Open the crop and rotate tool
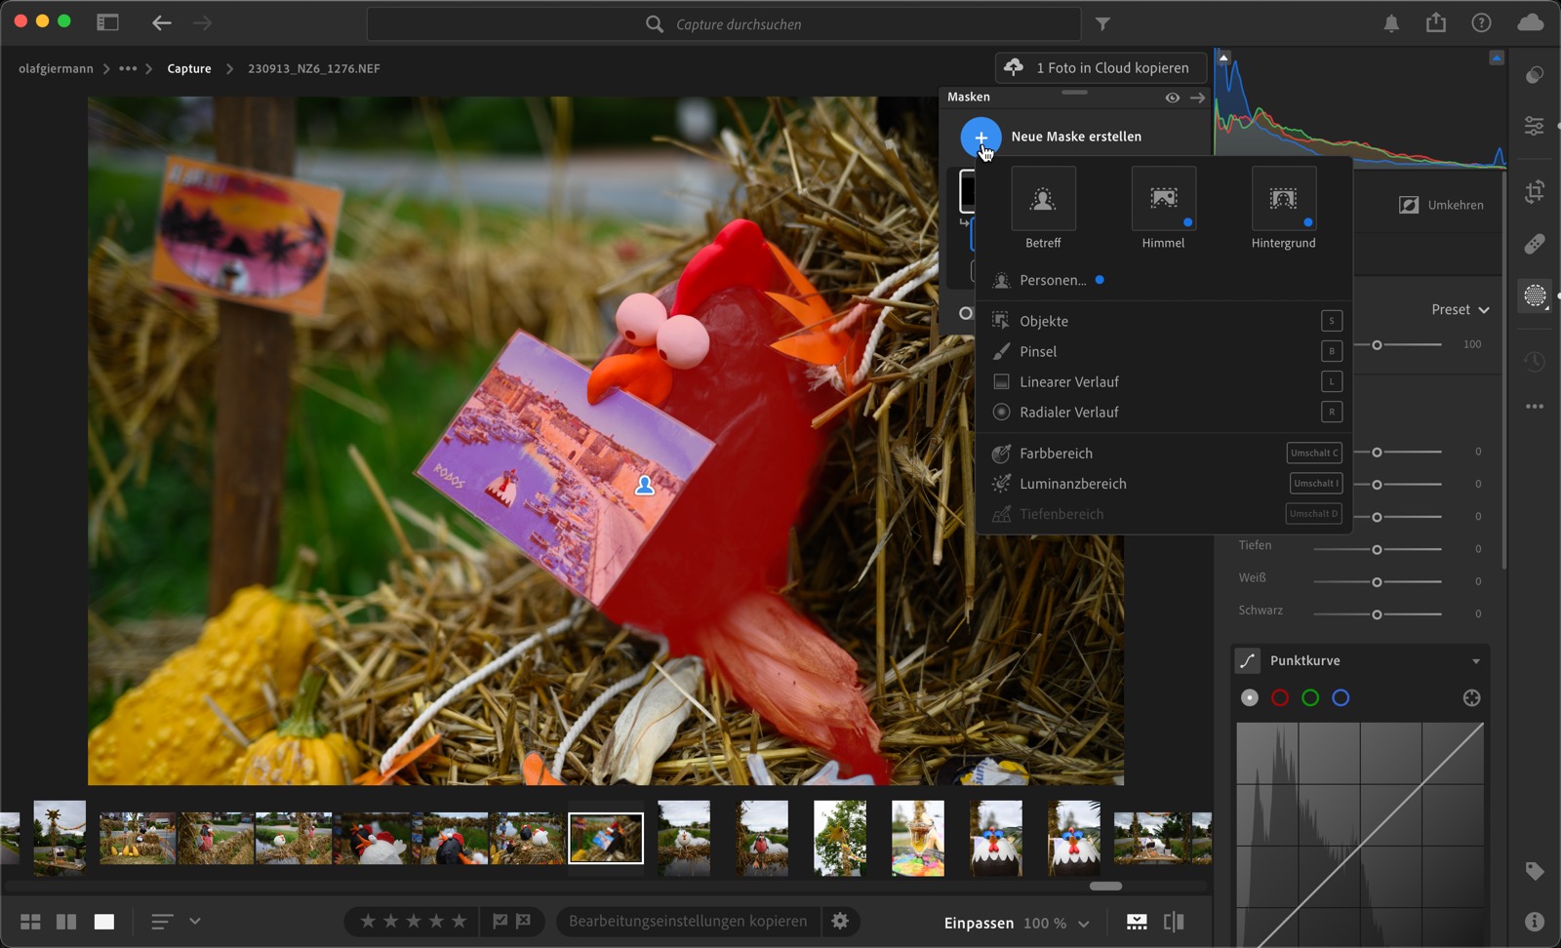 click(1535, 192)
